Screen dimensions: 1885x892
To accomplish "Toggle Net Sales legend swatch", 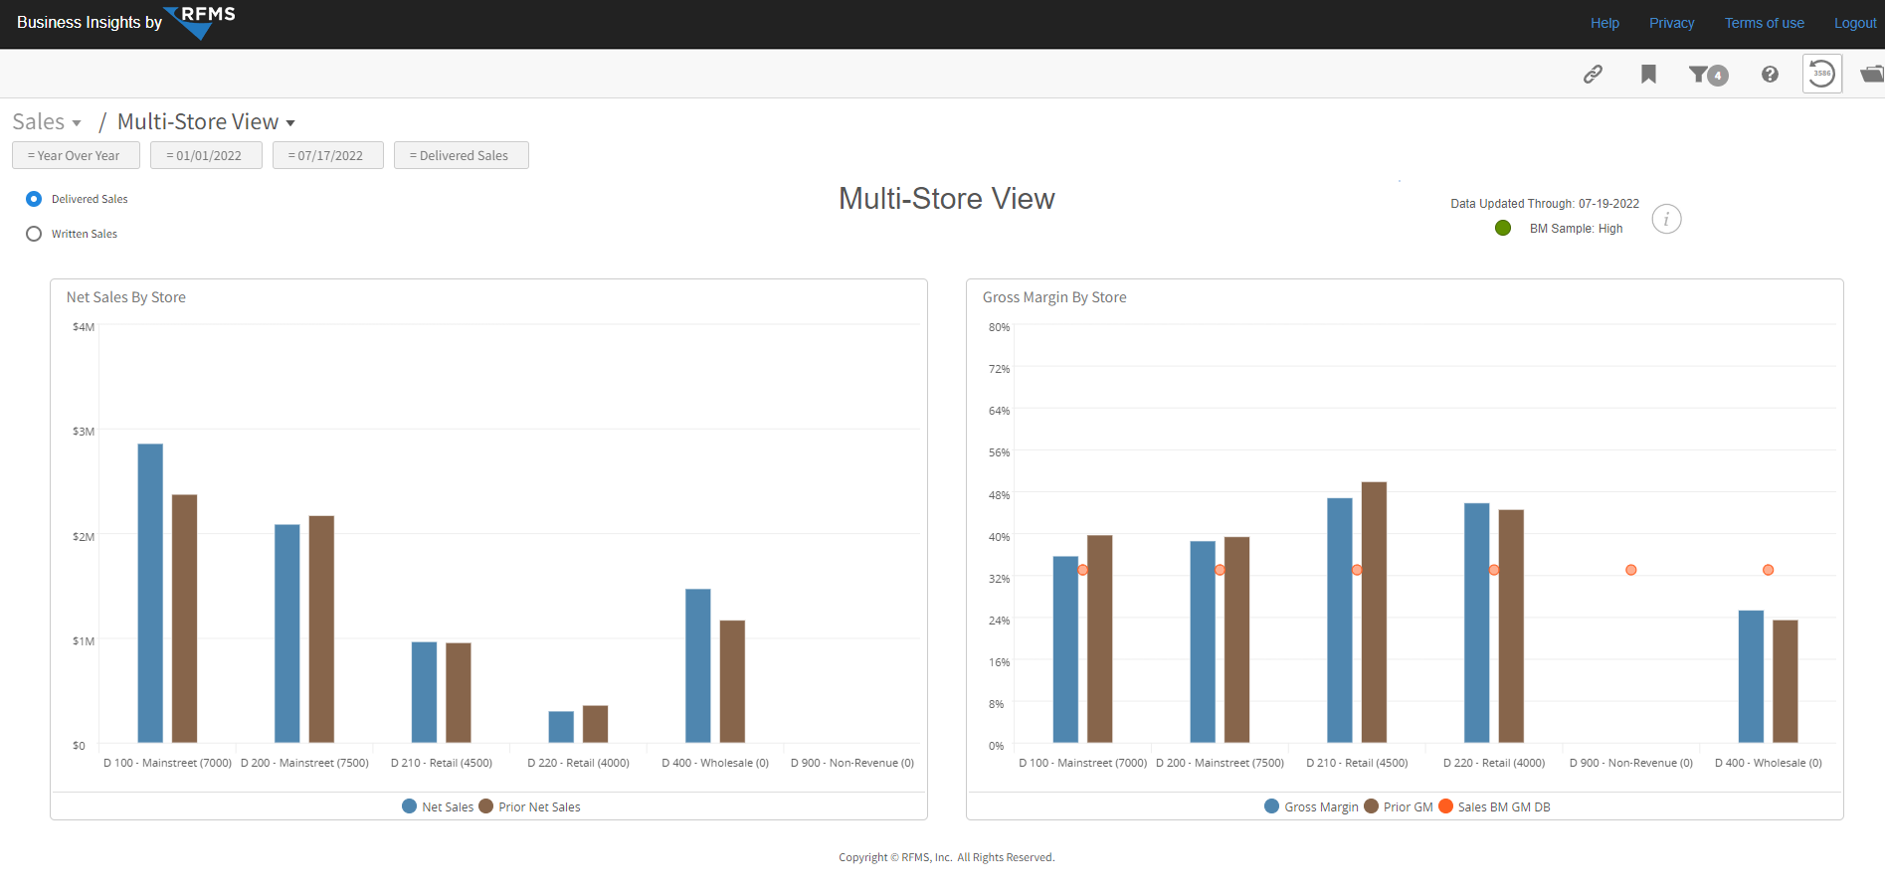I will [x=409, y=806].
